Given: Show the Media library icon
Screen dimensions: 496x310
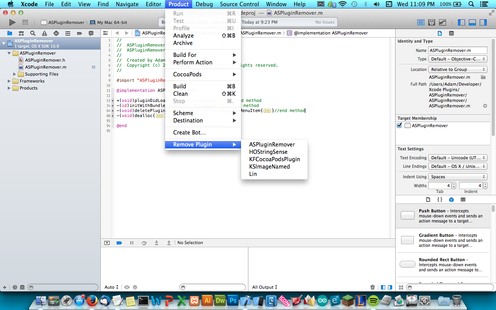Looking at the screenshot, I should click(x=463, y=200).
